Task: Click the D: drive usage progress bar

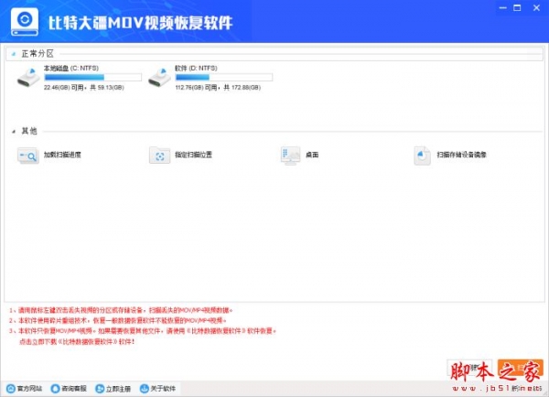Action: coord(224,78)
